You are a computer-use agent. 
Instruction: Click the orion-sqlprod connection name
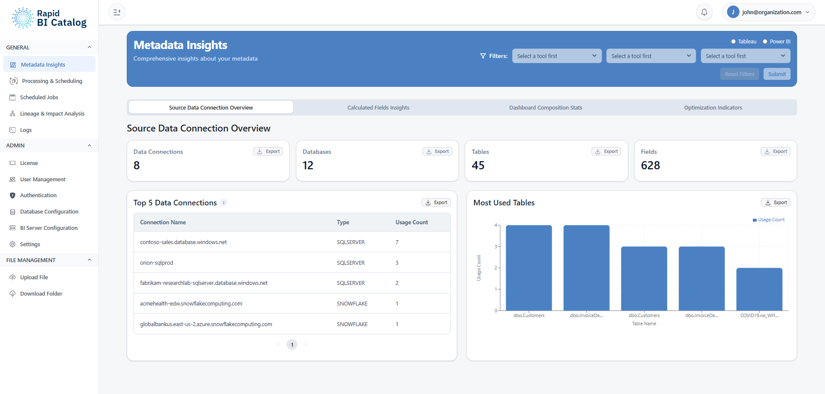156,263
